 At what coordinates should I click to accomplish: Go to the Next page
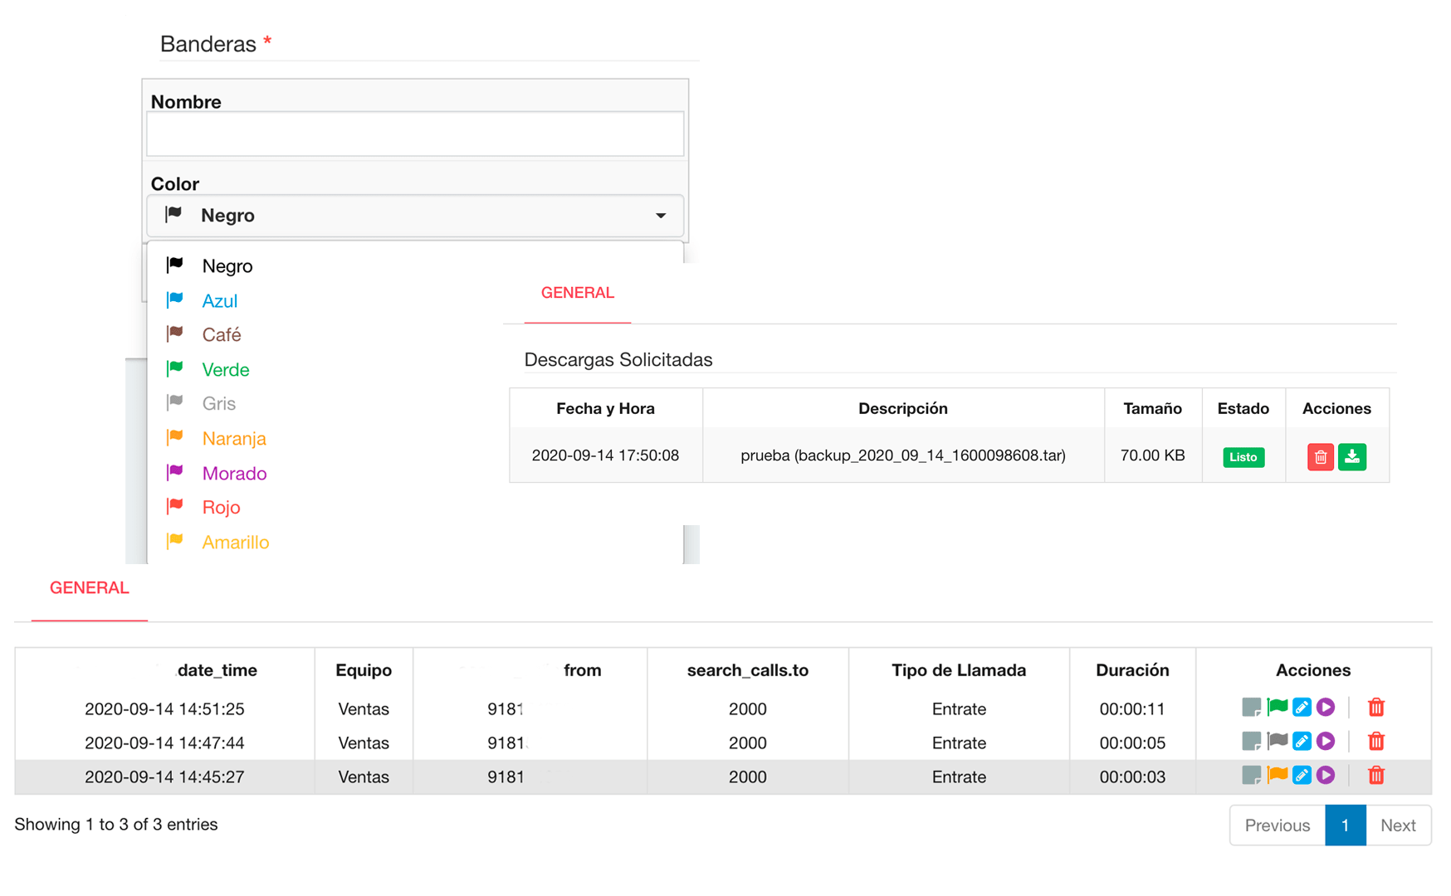click(x=1398, y=825)
